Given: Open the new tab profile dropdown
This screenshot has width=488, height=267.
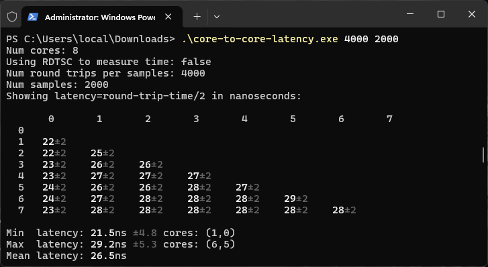Looking at the screenshot, I should [217, 17].
